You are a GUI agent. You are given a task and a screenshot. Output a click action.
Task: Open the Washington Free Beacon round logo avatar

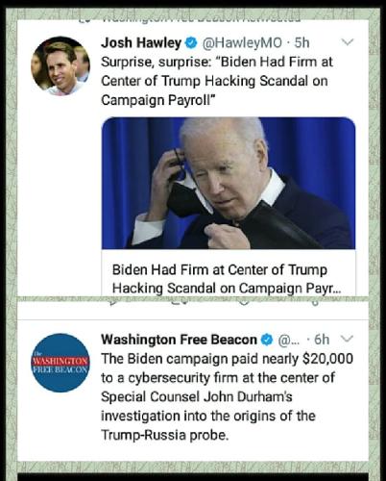60,363
